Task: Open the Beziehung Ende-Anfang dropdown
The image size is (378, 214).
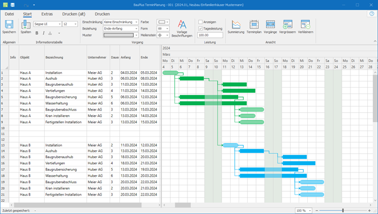Action: [120, 29]
